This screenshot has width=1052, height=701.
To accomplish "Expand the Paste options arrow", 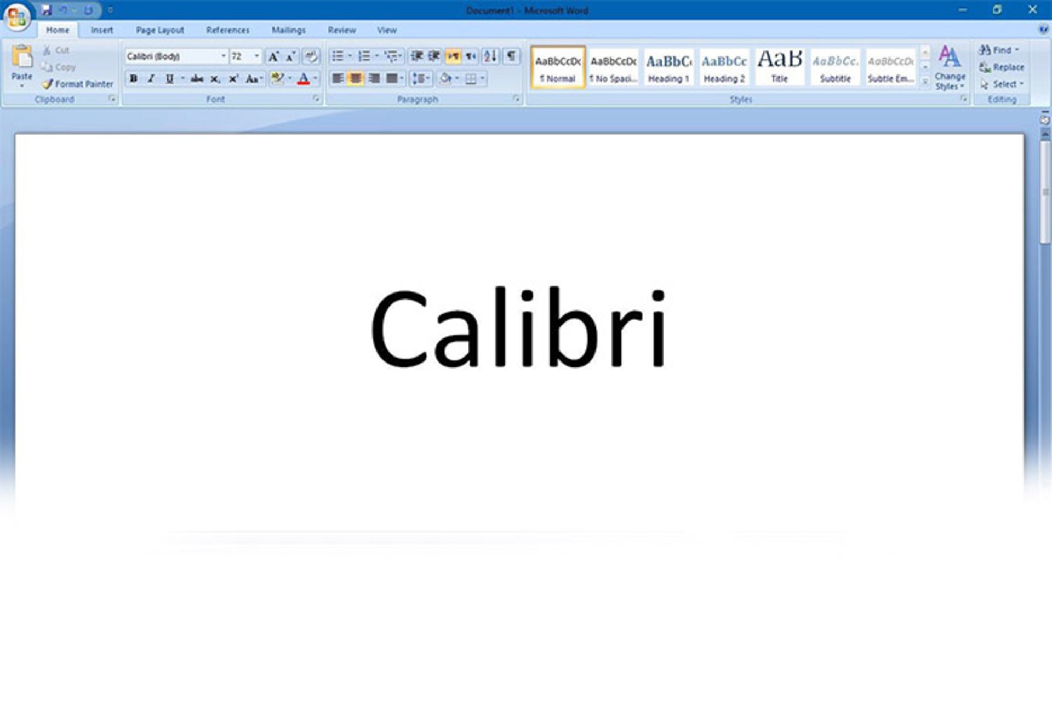I will (22, 85).
